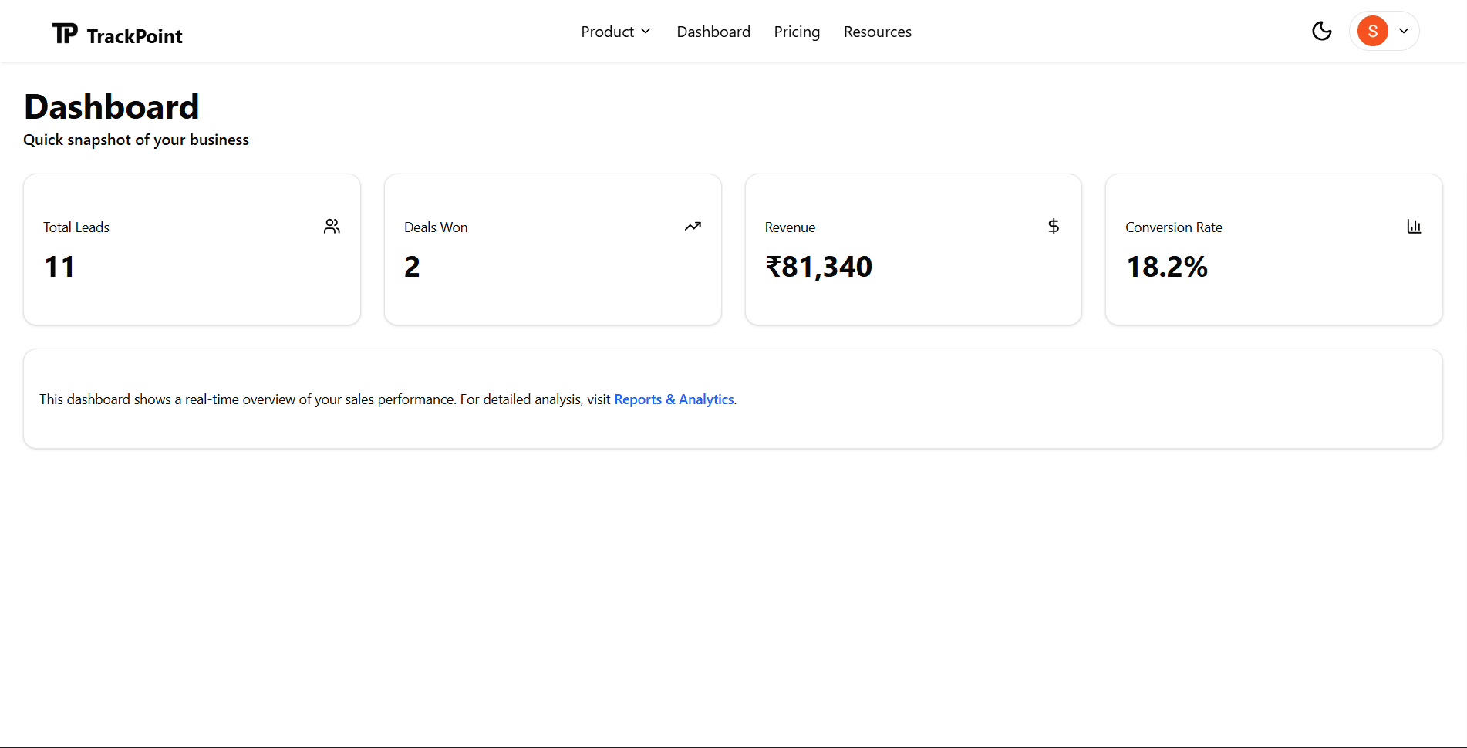Navigate to Resources
Screen dimensions: 1467x748
[x=877, y=32]
